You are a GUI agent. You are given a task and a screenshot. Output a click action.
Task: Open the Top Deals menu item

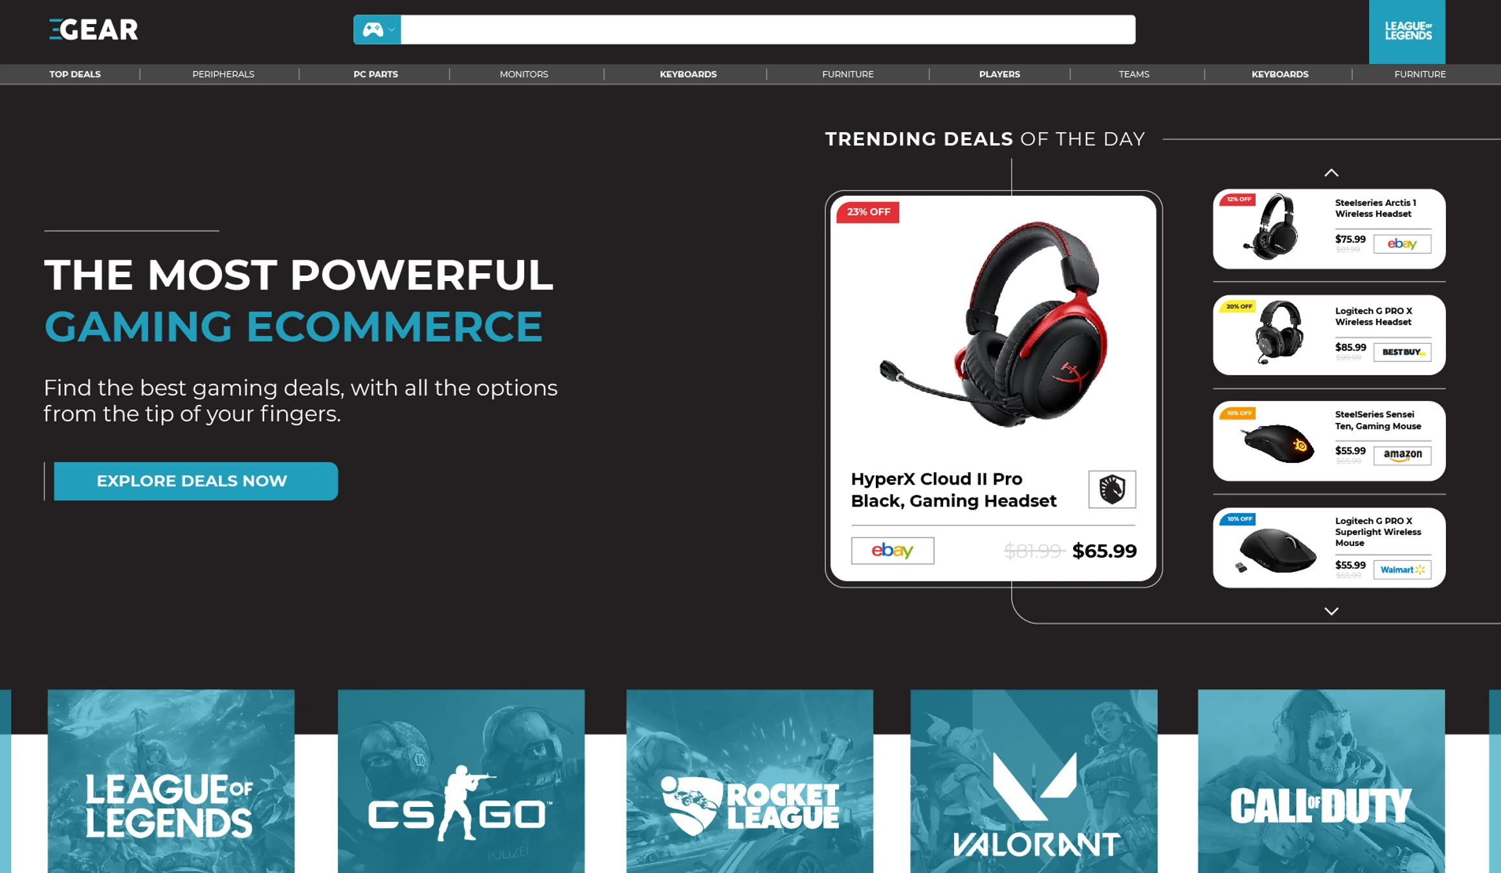(75, 74)
